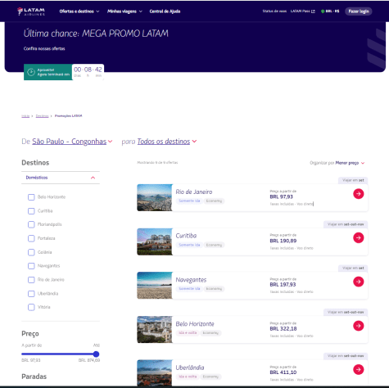
Task: Change BRL currency and language setting
Action: click(x=330, y=11)
